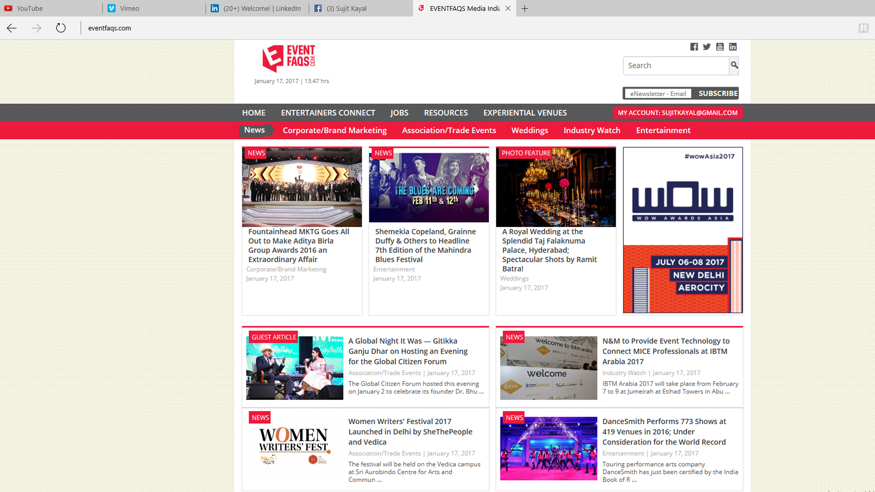This screenshot has height=492, width=875.
Task: Open EVENTFAQS Facebook page icon
Action: (694, 47)
